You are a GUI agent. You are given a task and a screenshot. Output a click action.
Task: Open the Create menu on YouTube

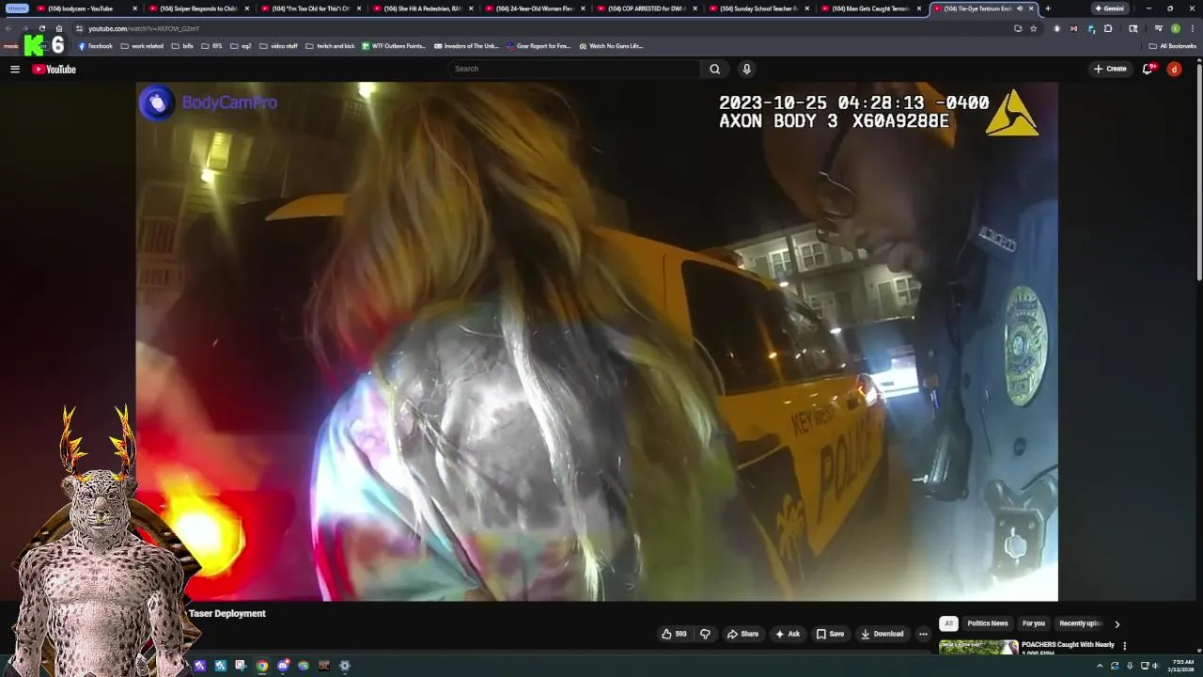tap(1110, 69)
